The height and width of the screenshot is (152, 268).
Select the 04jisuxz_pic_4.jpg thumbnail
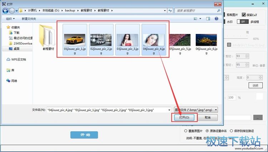point(154,40)
